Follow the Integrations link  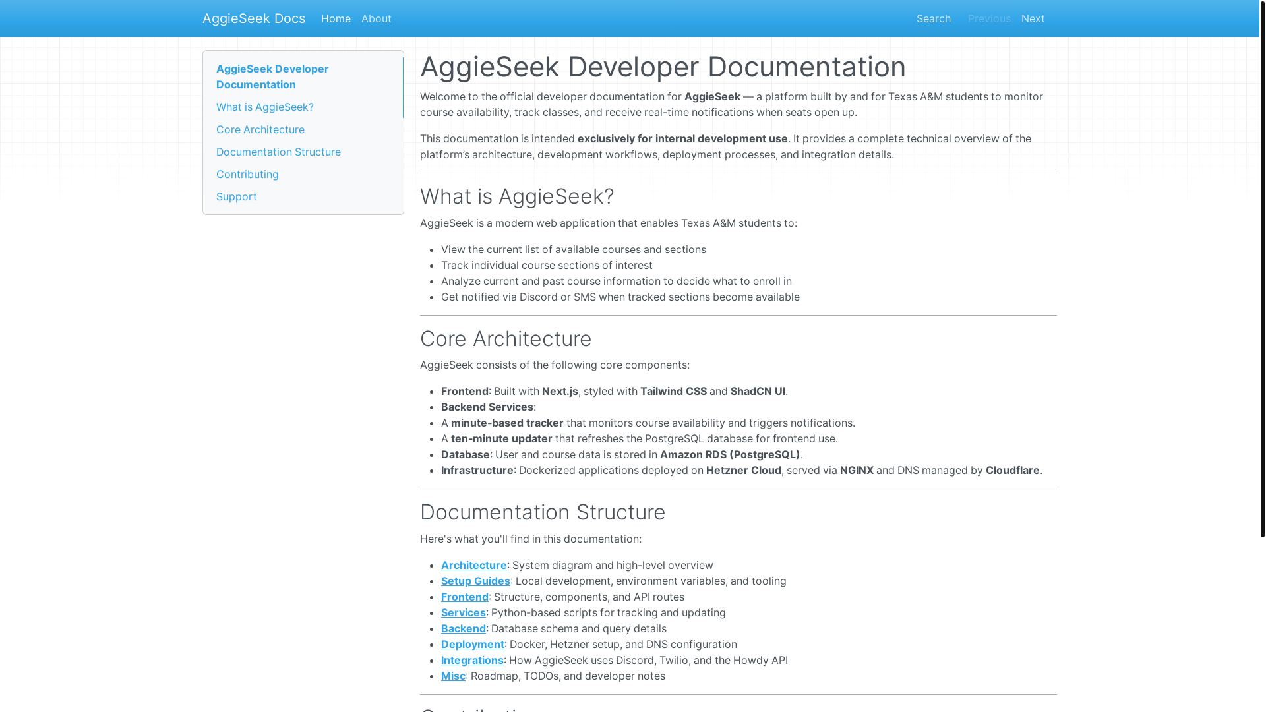[472, 660]
